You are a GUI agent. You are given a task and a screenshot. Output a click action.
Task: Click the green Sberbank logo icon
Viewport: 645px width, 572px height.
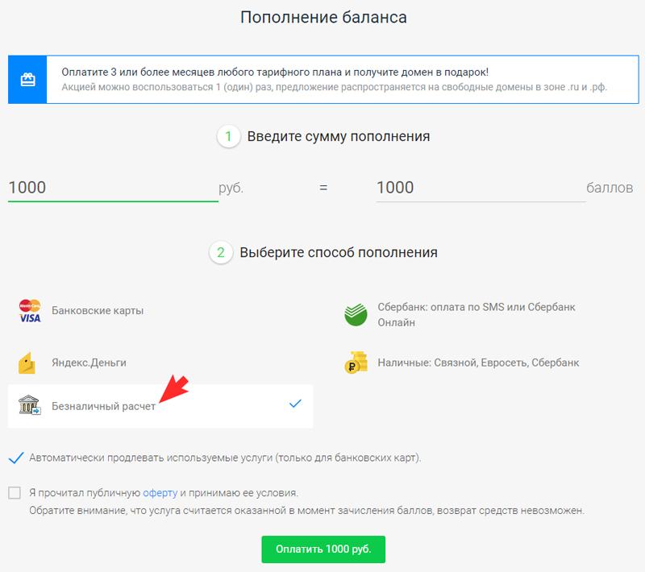coord(356,315)
